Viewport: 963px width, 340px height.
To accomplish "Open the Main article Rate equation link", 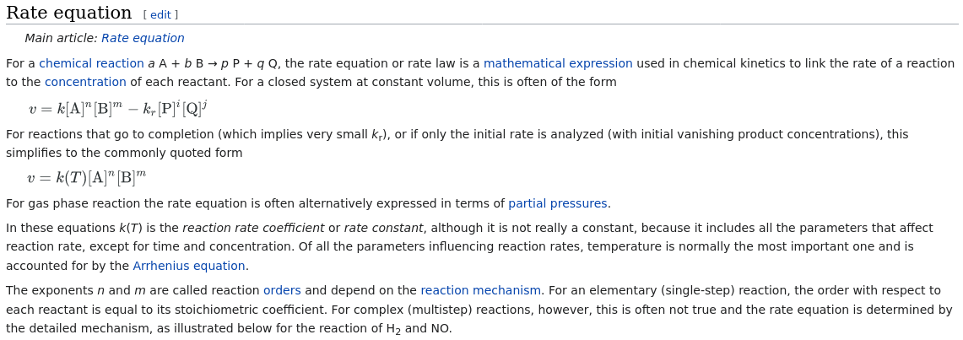I will (x=143, y=38).
